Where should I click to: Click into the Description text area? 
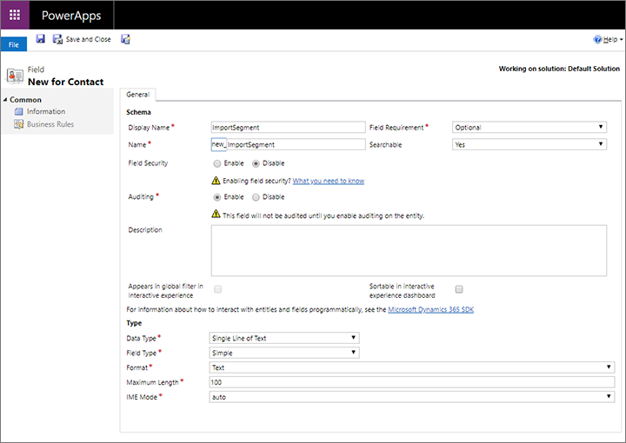pos(409,250)
